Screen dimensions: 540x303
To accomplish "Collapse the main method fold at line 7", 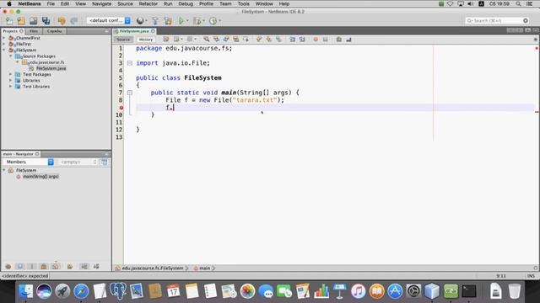I will [130, 93].
